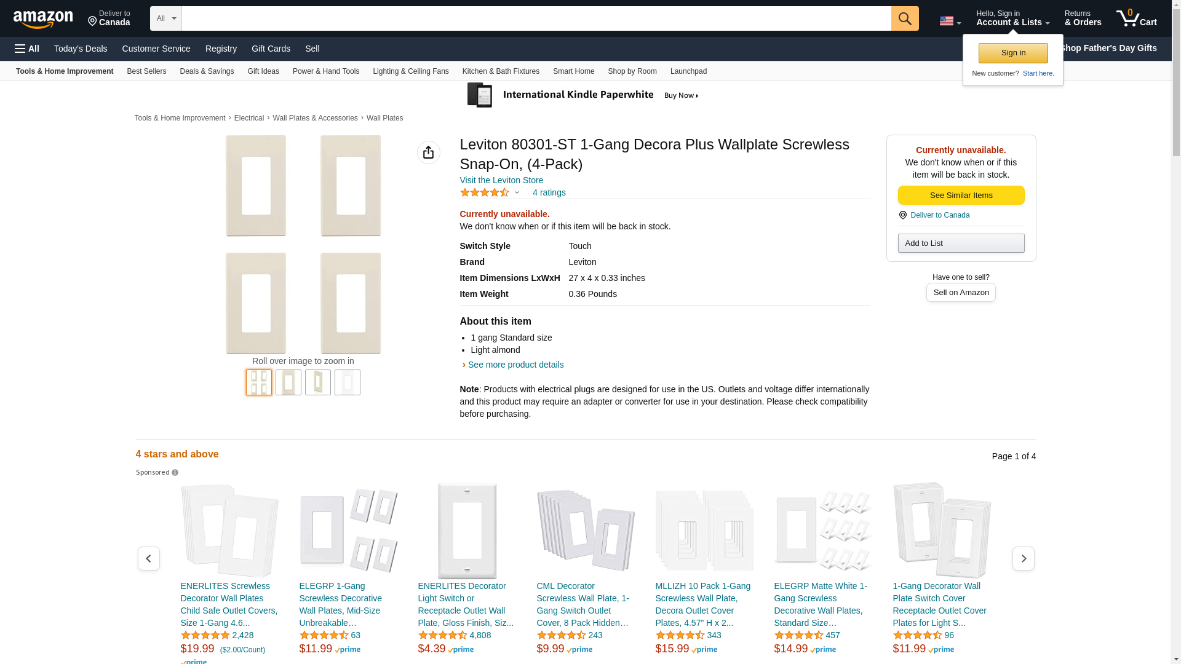Image resolution: width=1181 pixels, height=664 pixels.
Task: Click the share icon beside product image
Action: click(429, 152)
